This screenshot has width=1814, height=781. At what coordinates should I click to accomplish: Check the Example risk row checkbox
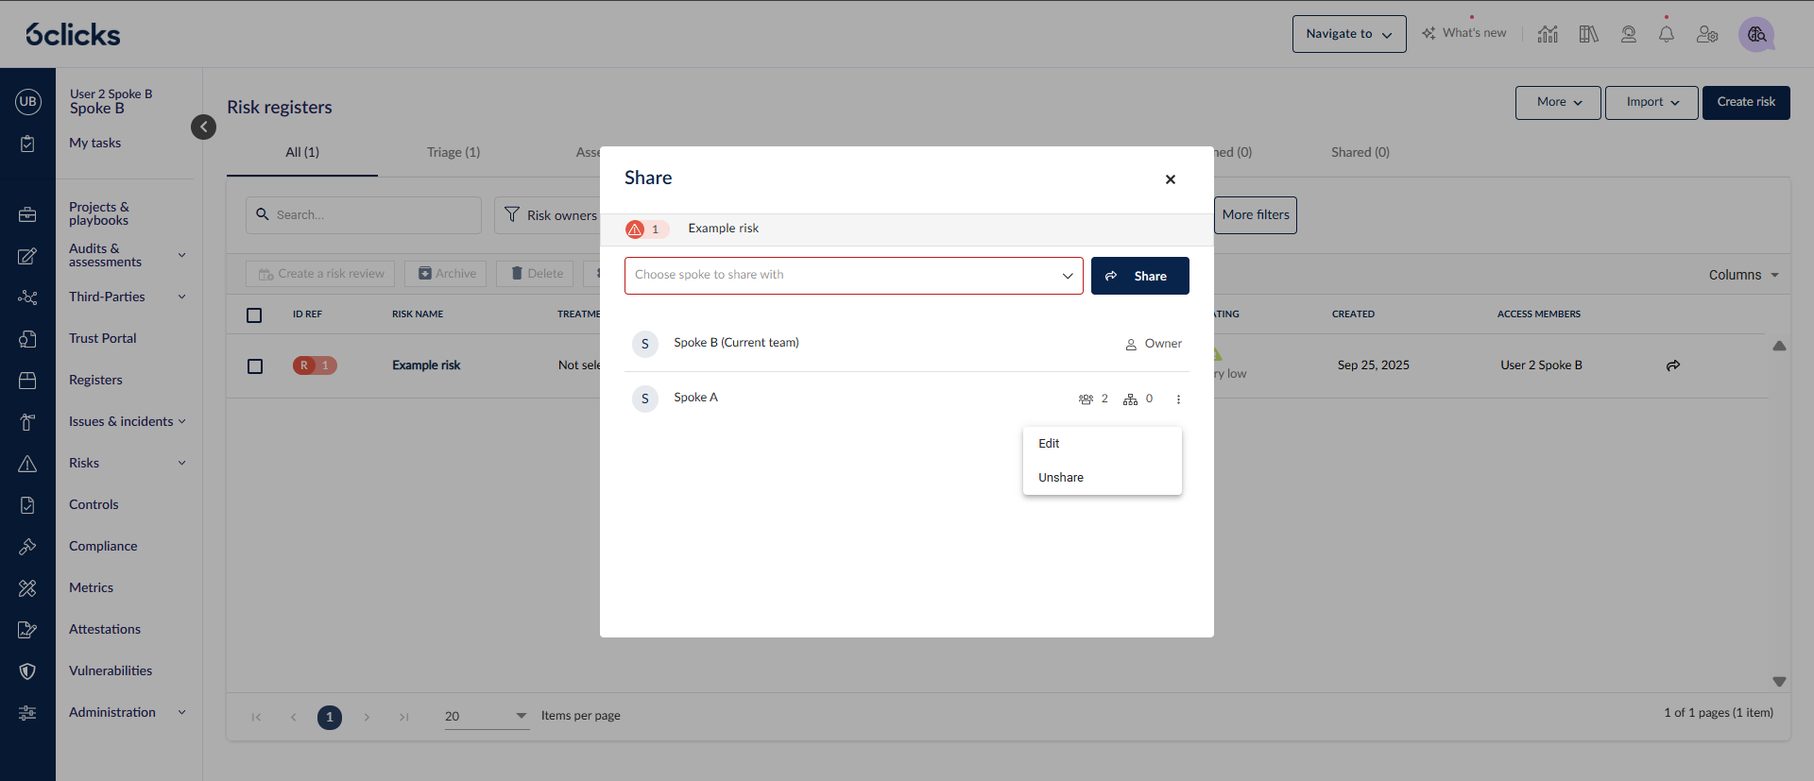tap(255, 365)
